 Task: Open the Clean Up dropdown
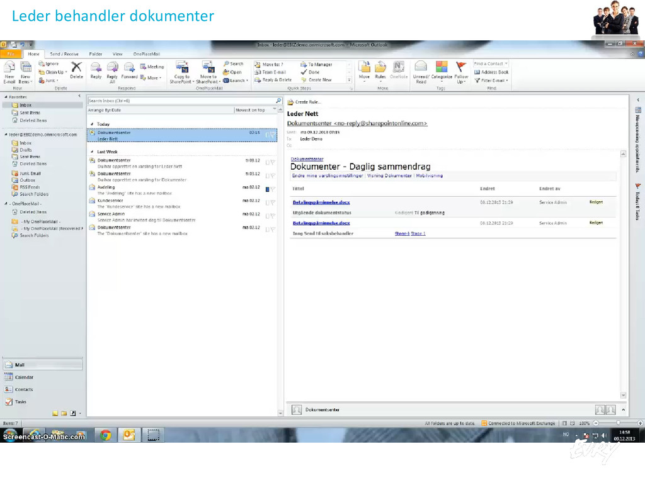click(53, 72)
